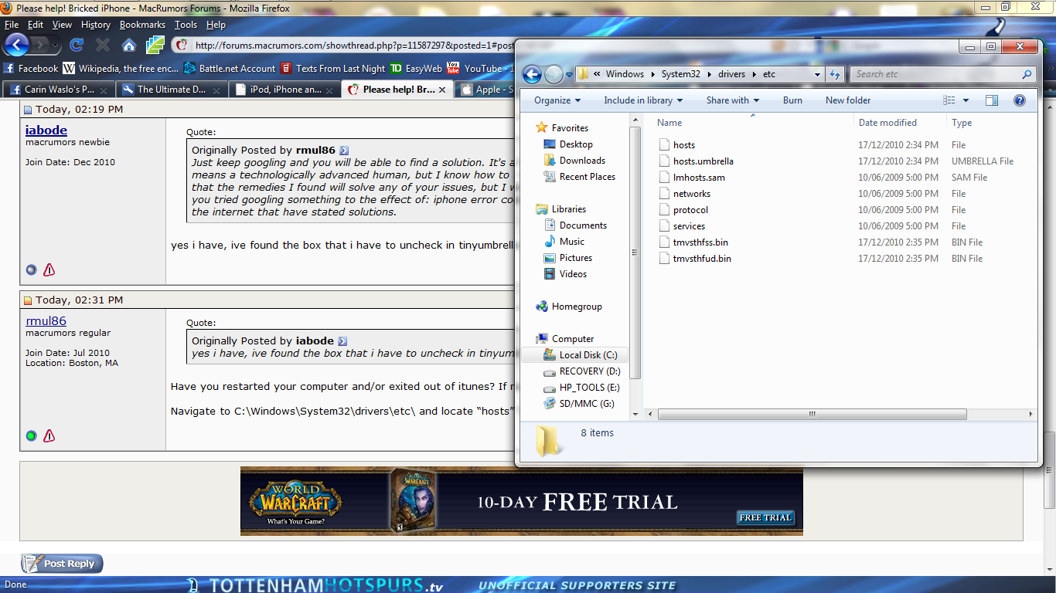
Task: Click the Explorer horizontal scrollbar
Action: pyautogui.click(x=812, y=415)
